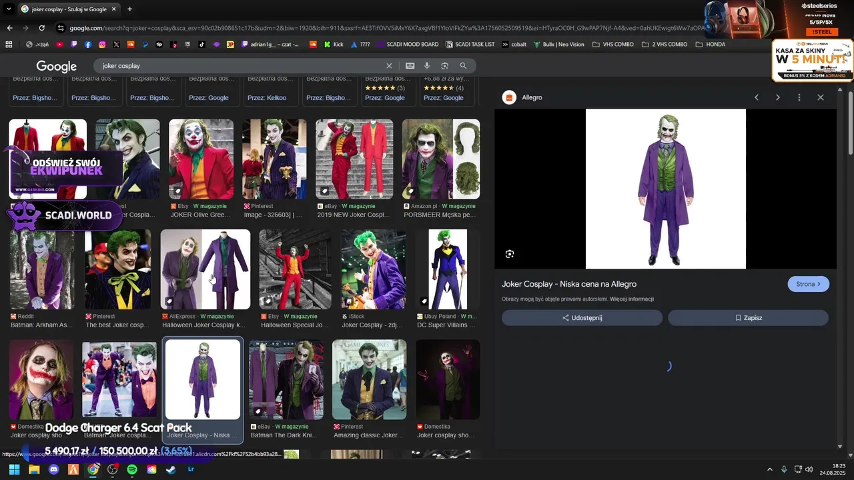The height and width of the screenshot is (480, 854).
Task: Open the Pinterest 'The best Joker cosp...' thumbnail
Action: coord(117,269)
